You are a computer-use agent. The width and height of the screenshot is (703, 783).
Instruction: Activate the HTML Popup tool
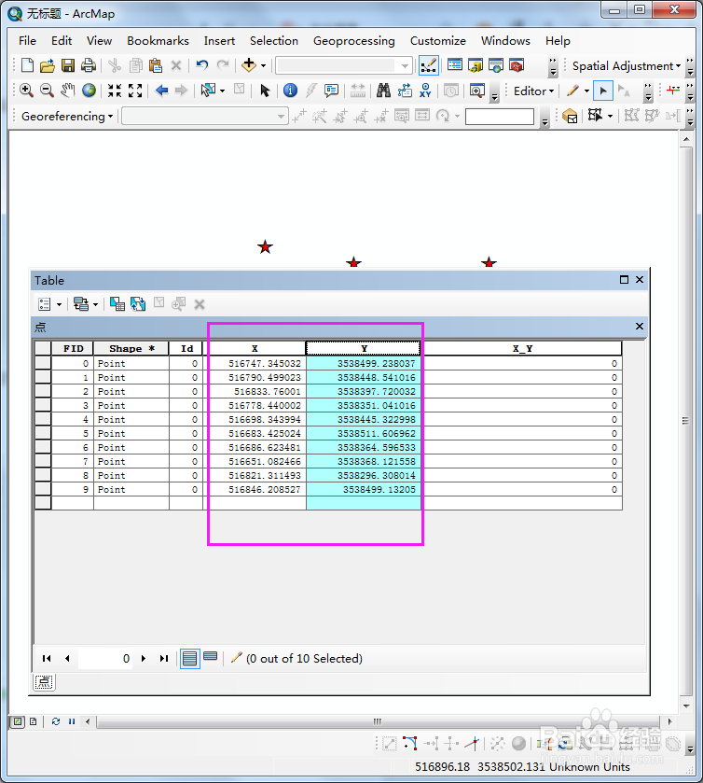pyautogui.click(x=331, y=91)
